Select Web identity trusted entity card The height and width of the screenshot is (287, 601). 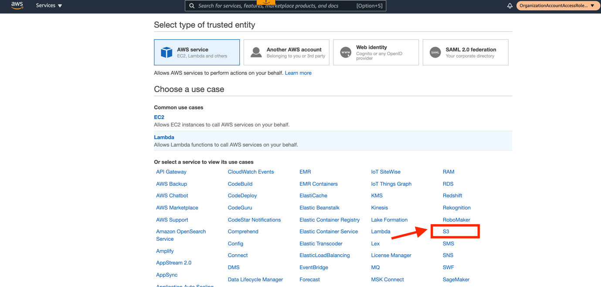(x=376, y=52)
